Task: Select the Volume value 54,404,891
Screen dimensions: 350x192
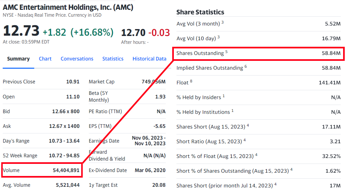Action: click(x=66, y=170)
